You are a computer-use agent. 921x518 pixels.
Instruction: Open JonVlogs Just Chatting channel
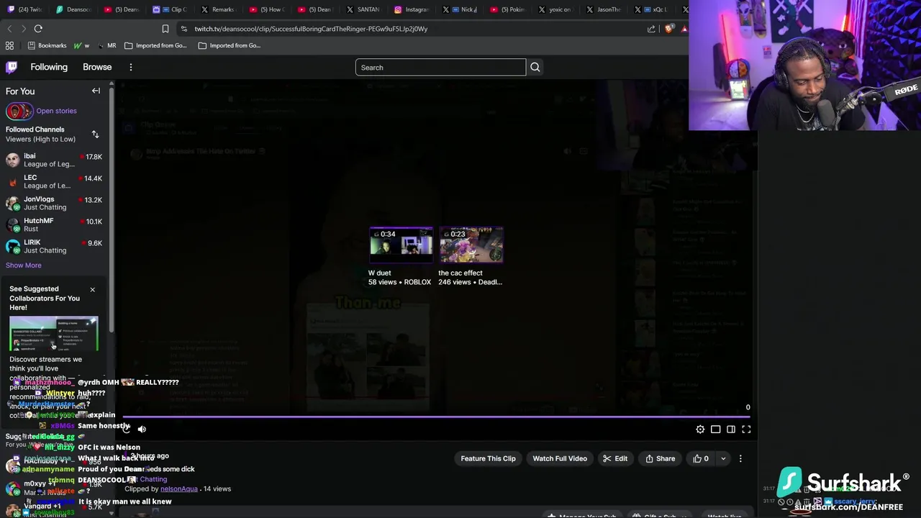[54, 203]
